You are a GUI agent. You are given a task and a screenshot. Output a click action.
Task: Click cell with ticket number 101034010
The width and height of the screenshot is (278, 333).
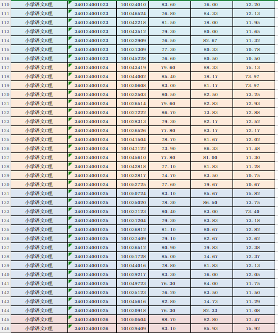(x=133, y=4)
